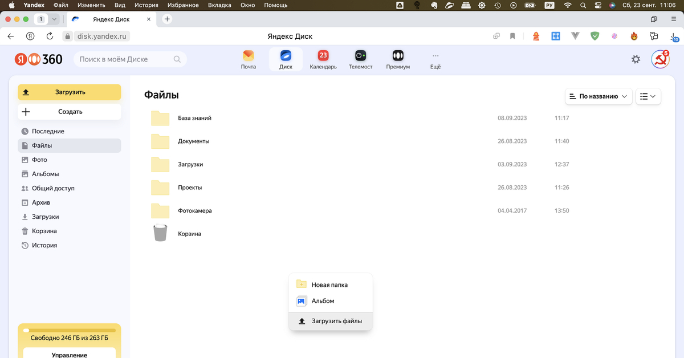Viewport: 684px width, 358px height.
Task: Click the storage usage progress bar
Action: (x=70, y=330)
